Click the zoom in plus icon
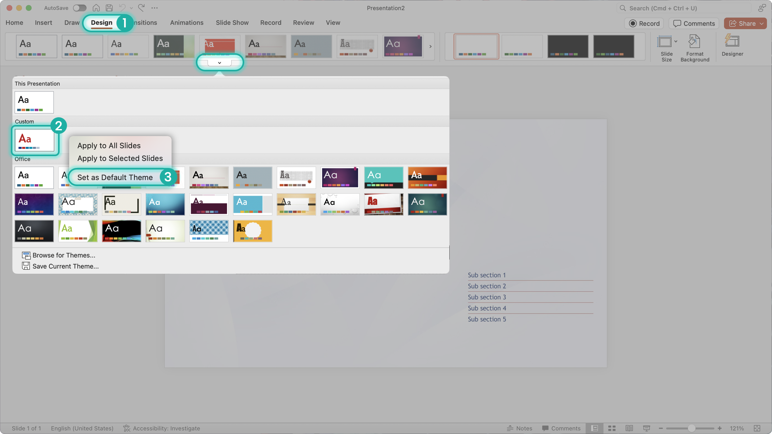 pyautogui.click(x=720, y=428)
